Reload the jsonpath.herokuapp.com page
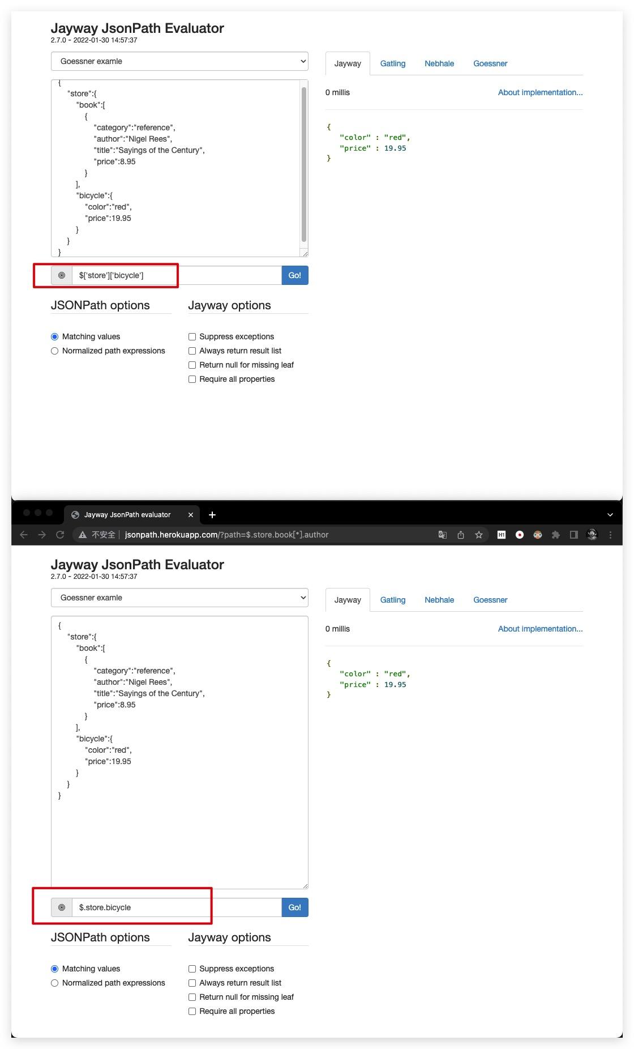Image resolution: width=634 pixels, height=1049 pixels. [60, 535]
